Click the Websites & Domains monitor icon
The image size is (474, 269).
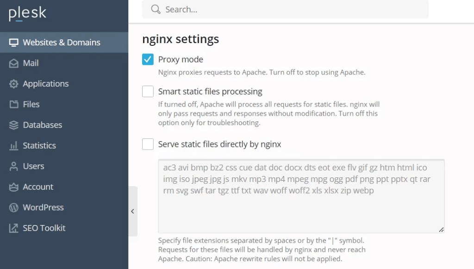click(x=14, y=43)
